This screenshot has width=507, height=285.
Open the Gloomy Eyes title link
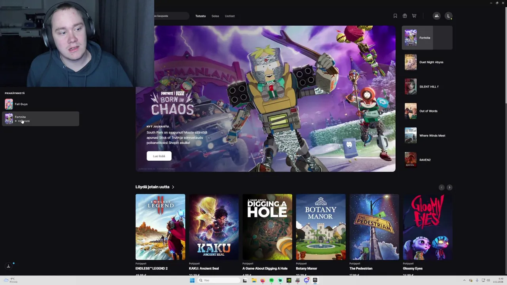[413, 268]
